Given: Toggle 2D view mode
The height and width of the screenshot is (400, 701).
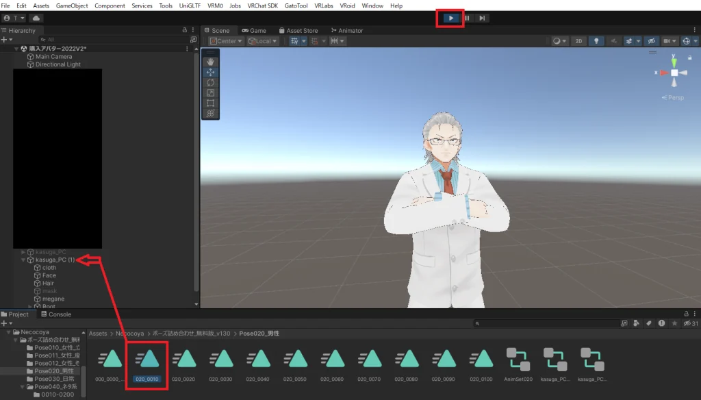Looking at the screenshot, I should [578, 40].
